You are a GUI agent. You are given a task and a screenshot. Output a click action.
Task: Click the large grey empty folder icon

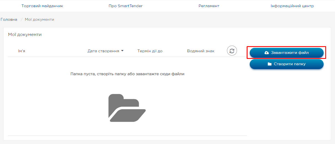(x=127, y=108)
